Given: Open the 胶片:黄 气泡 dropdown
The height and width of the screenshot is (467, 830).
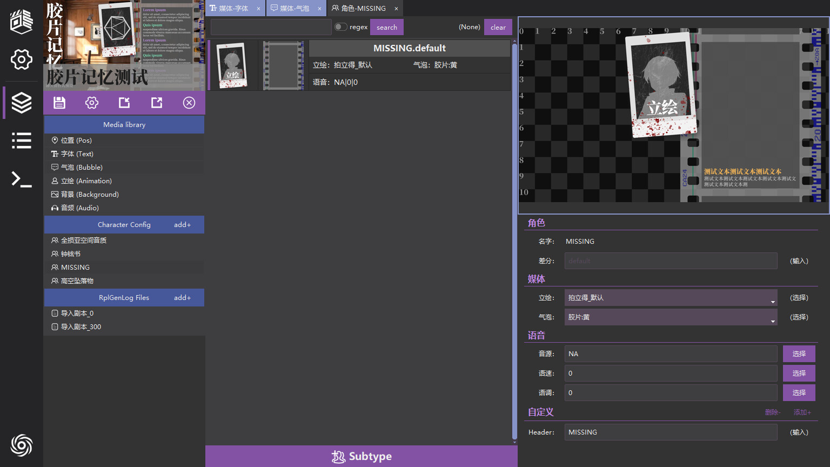Looking at the screenshot, I should (x=671, y=317).
